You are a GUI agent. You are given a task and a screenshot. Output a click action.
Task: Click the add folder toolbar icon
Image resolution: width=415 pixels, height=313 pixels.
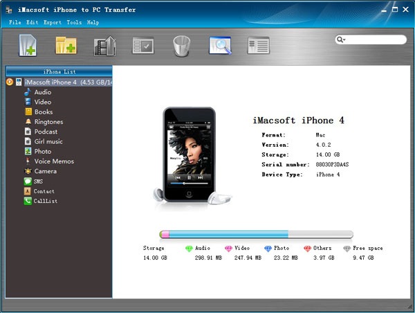click(66, 46)
